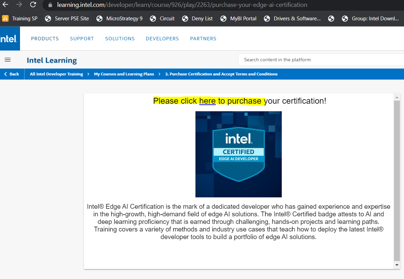Click the here hyperlink to purchase certification

click(207, 101)
